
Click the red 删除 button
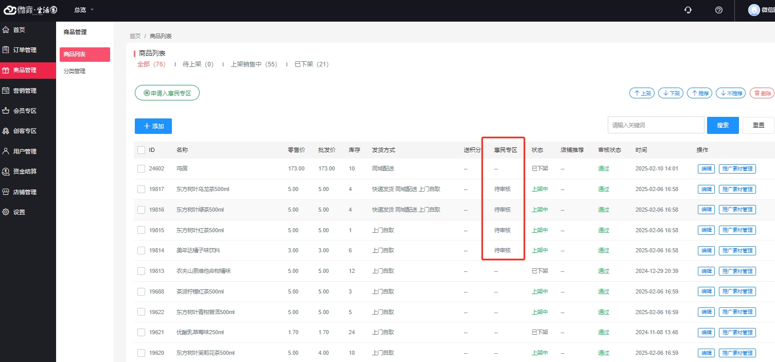pos(762,93)
